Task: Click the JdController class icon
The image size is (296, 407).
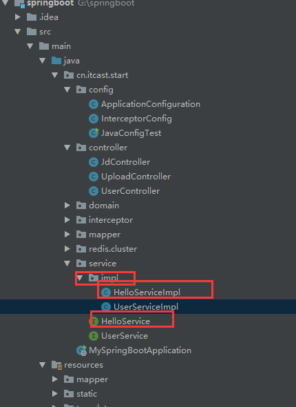Action: [94, 162]
